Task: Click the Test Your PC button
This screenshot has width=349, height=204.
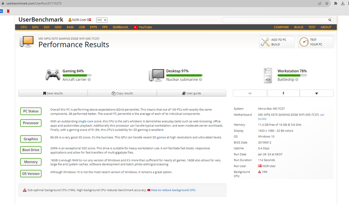Action: click(x=316, y=42)
